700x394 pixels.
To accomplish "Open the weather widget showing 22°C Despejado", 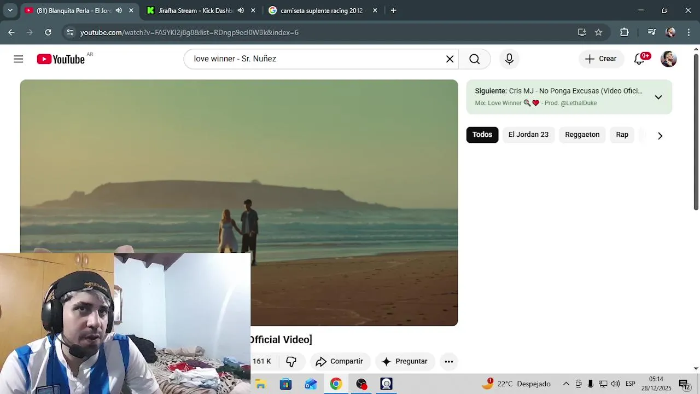I will tap(516, 384).
